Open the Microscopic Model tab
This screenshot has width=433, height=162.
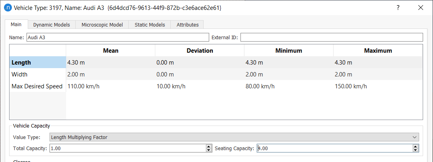(102, 25)
